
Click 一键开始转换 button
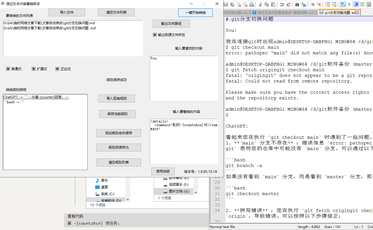pos(196,13)
